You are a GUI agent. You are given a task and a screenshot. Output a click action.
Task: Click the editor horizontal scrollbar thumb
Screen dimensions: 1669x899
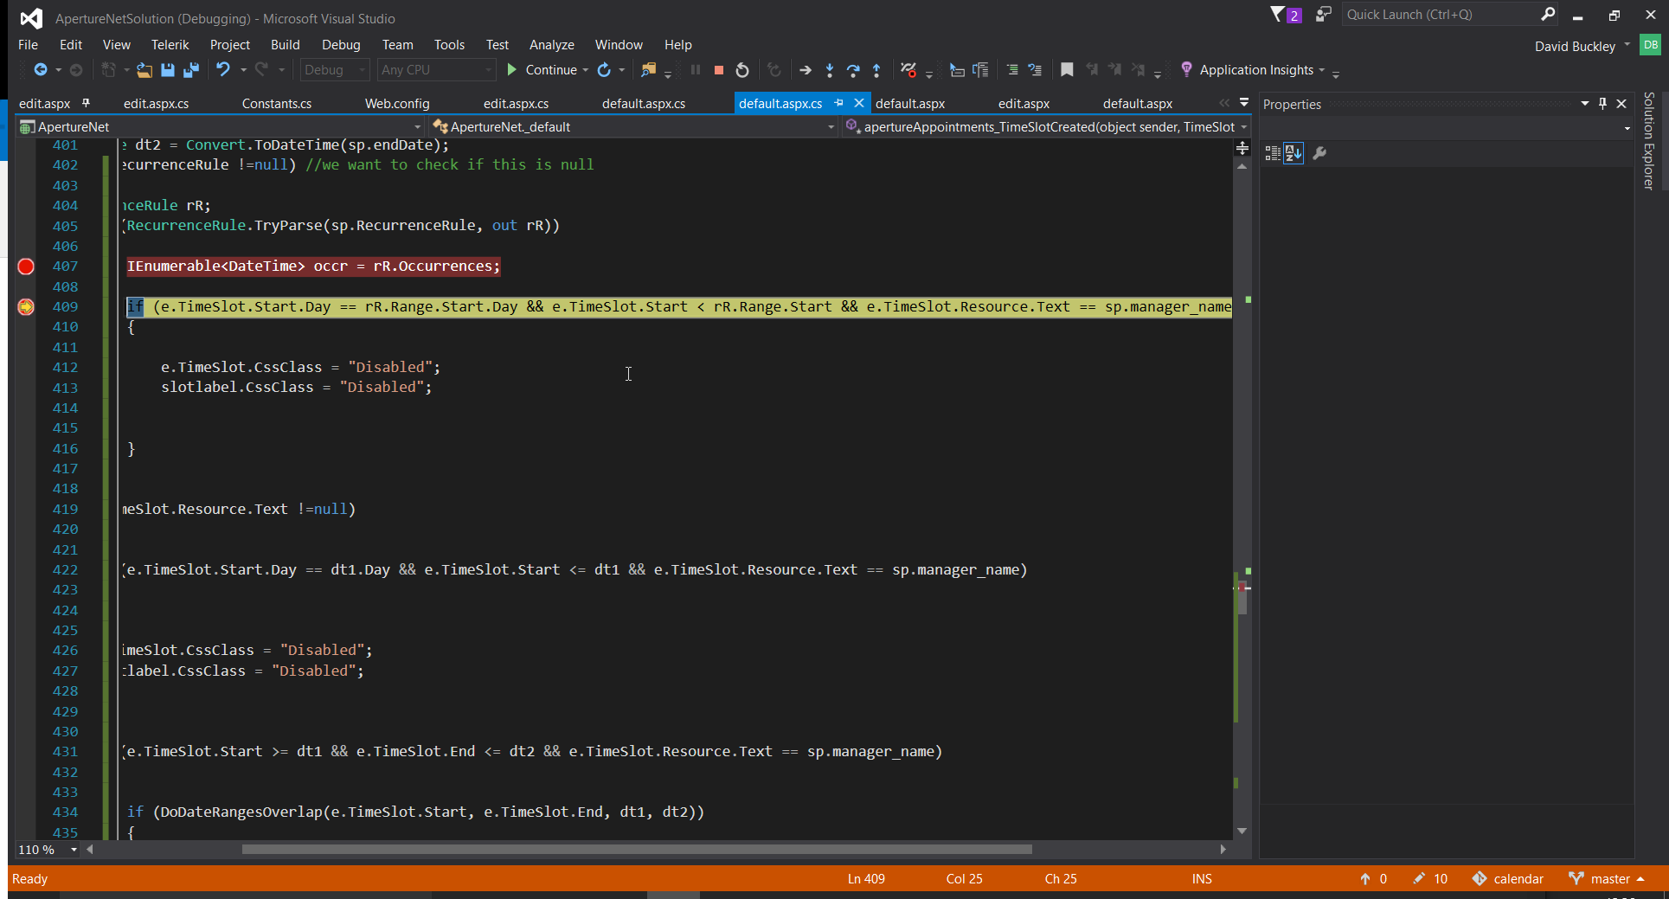point(636,850)
